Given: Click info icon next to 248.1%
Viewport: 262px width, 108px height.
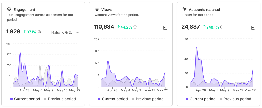Looking at the screenshot, I should point(222,27).
